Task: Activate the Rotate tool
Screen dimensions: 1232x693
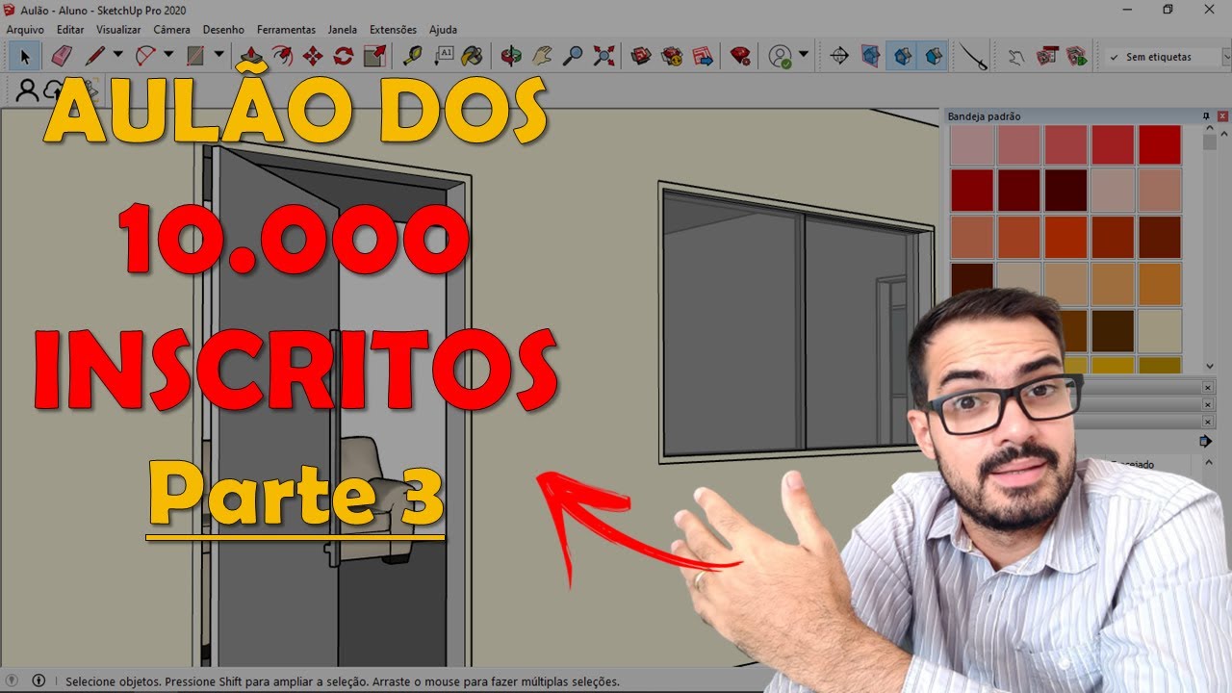Action: (x=344, y=56)
